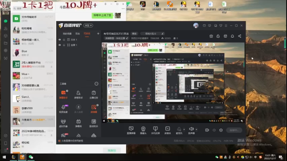
Task: Mute the 麦克风 microphone
Action: point(179,130)
